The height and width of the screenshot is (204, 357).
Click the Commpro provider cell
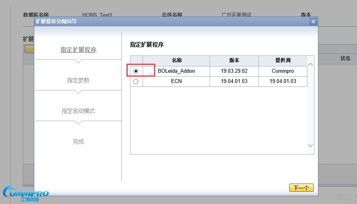(x=283, y=71)
